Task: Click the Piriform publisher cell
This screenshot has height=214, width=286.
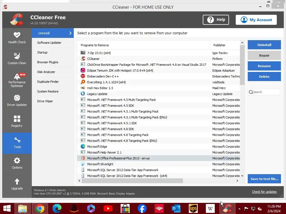Action: pos(217,59)
